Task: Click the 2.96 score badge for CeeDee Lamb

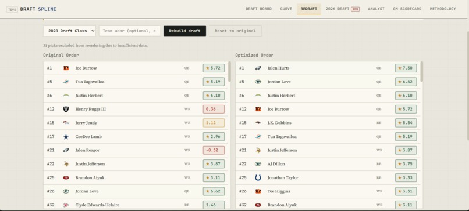Action: 214,136
